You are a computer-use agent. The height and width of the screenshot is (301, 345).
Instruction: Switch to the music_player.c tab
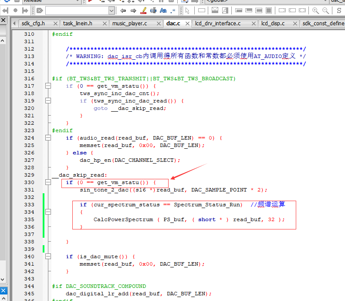click(130, 24)
